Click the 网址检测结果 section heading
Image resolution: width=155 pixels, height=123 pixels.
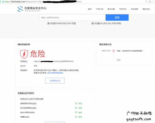click(24, 44)
